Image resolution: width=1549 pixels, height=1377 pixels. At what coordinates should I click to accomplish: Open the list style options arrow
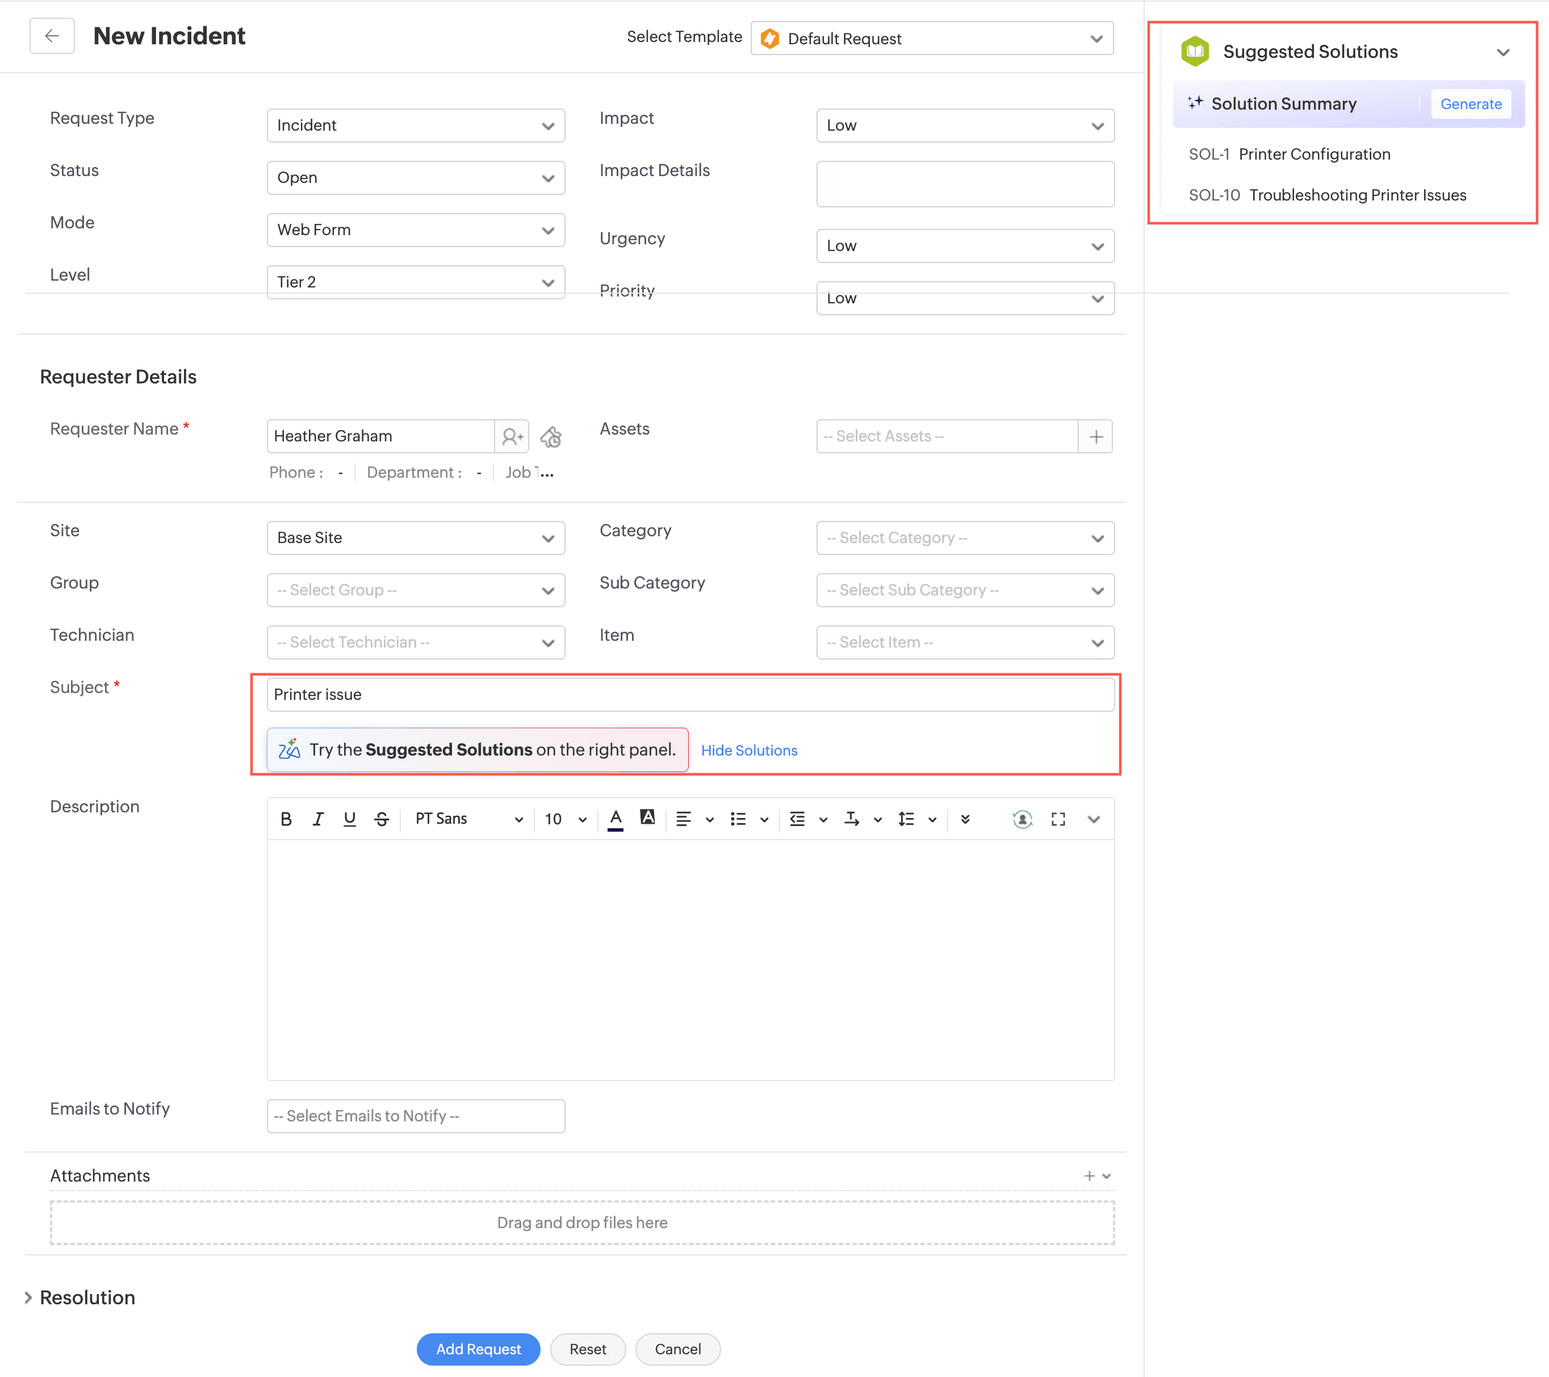pos(764,820)
